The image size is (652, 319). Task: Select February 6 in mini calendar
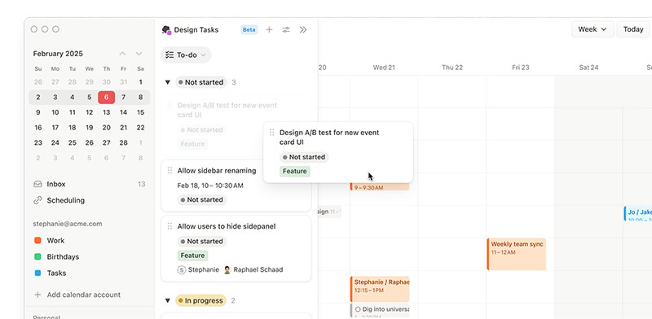coord(107,97)
